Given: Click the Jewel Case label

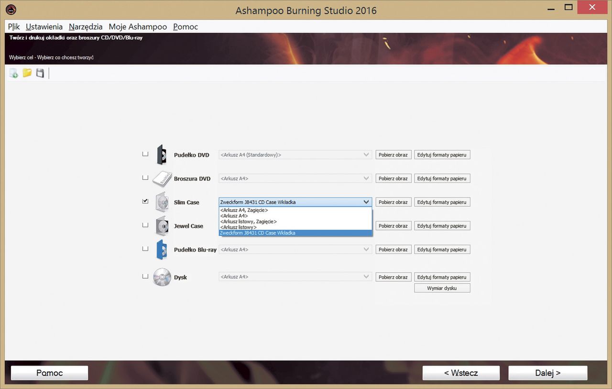Looking at the screenshot, I should [x=188, y=226].
